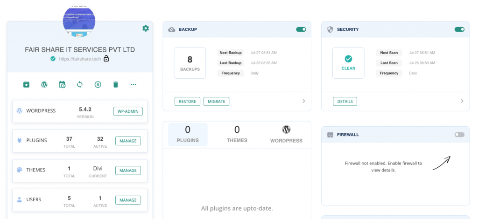Open the schedule calendar-clock icon
The width and height of the screenshot is (478, 219).
[x=62, y=84]
